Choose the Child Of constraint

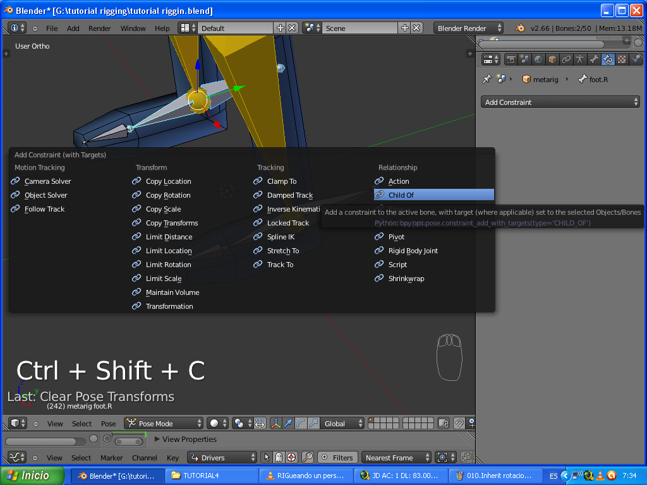pyautogui.click(x=433, y=195)
